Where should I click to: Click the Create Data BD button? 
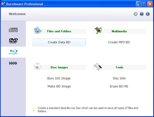coord(59,42)
